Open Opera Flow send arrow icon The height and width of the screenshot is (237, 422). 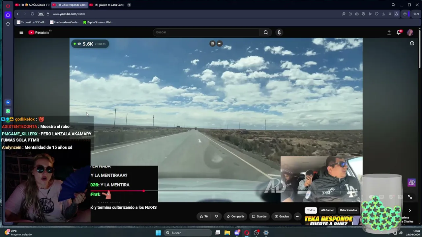[370, 14]
